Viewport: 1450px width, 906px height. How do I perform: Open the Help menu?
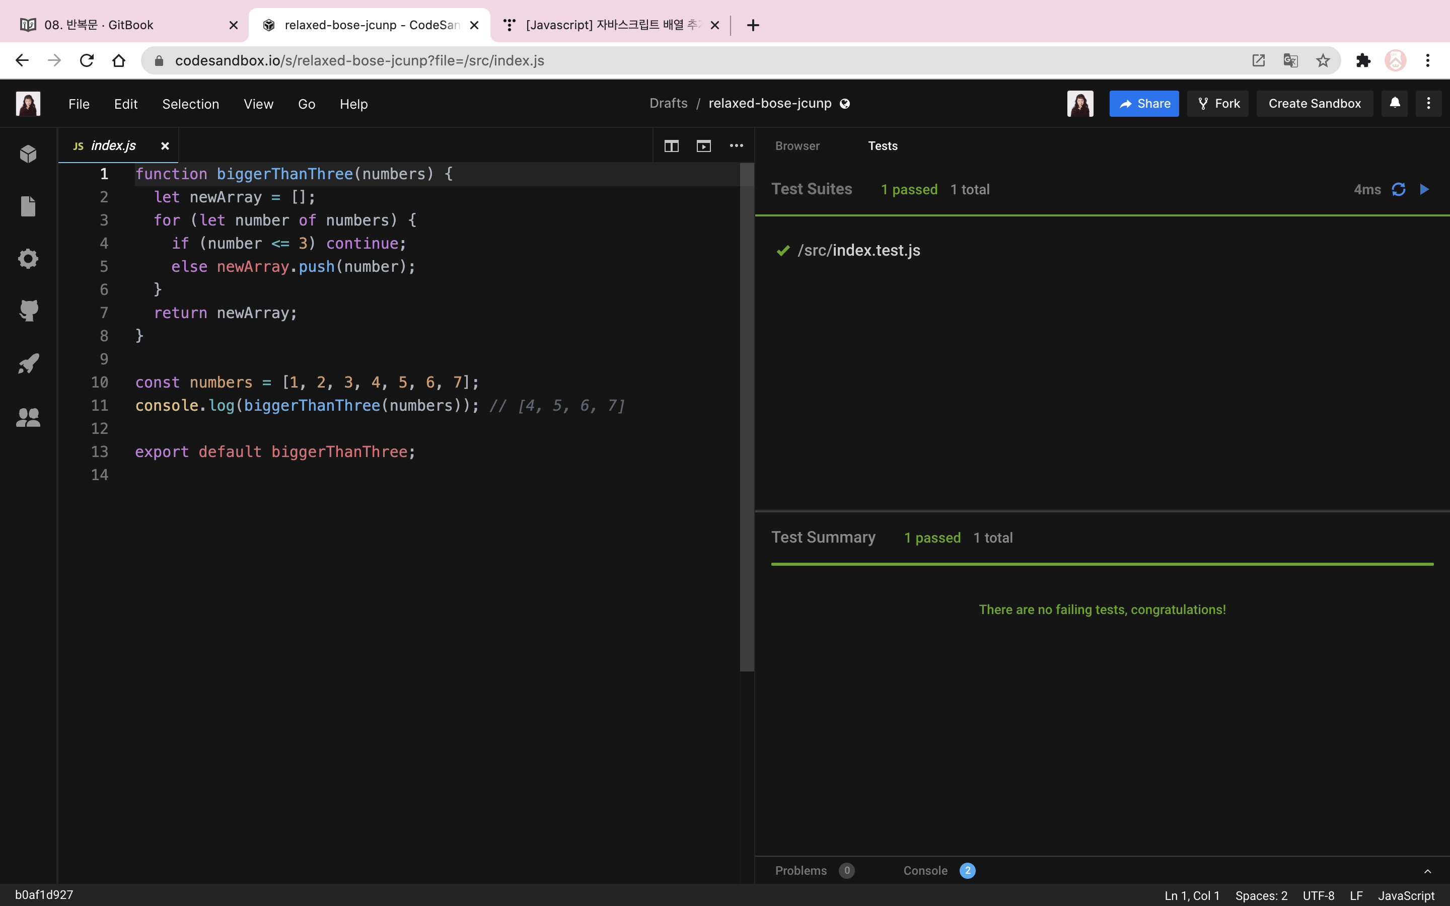(x=353, y=104)
